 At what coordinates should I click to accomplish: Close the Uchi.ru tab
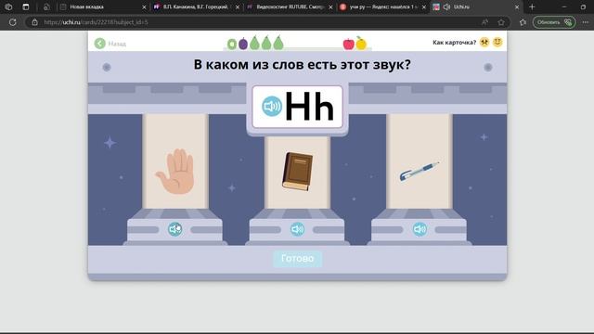click(517, 6)
